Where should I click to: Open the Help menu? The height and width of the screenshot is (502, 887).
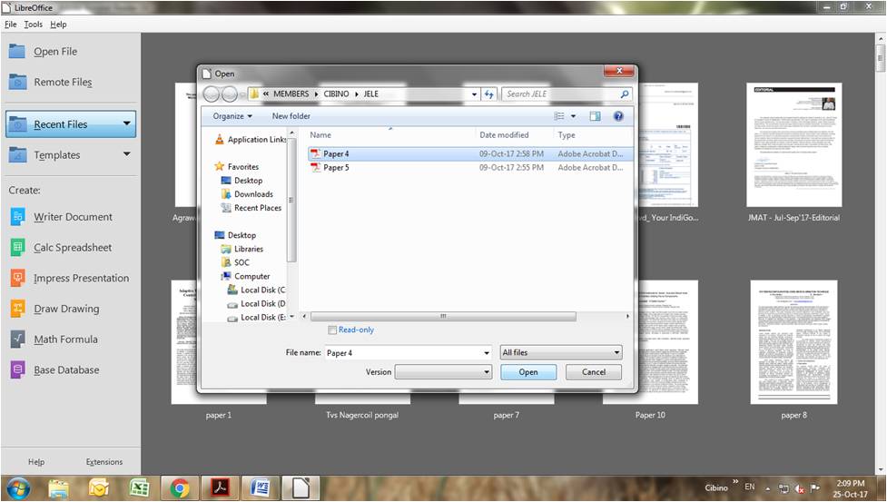pos(58,25)
